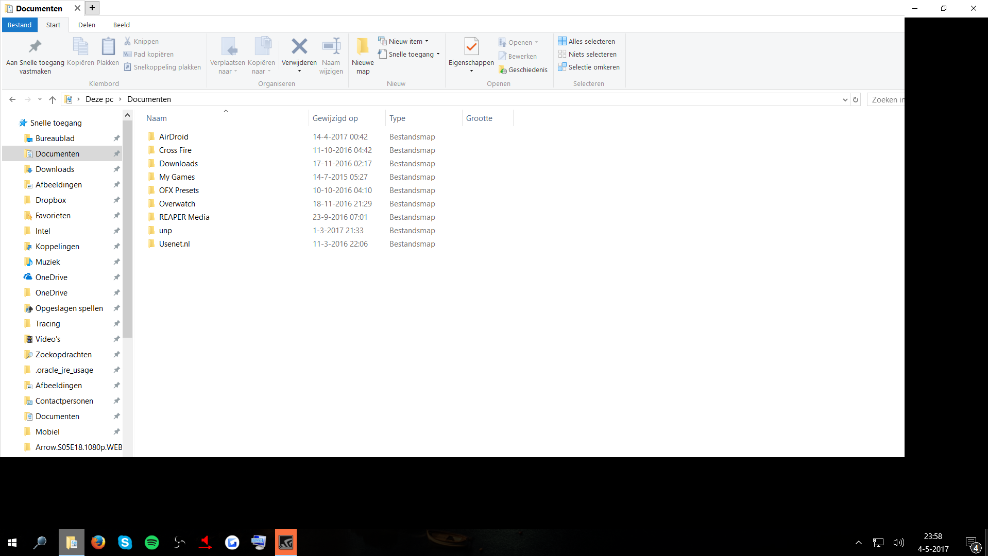Open Firefox from the taskbar

tap(98, 542)
